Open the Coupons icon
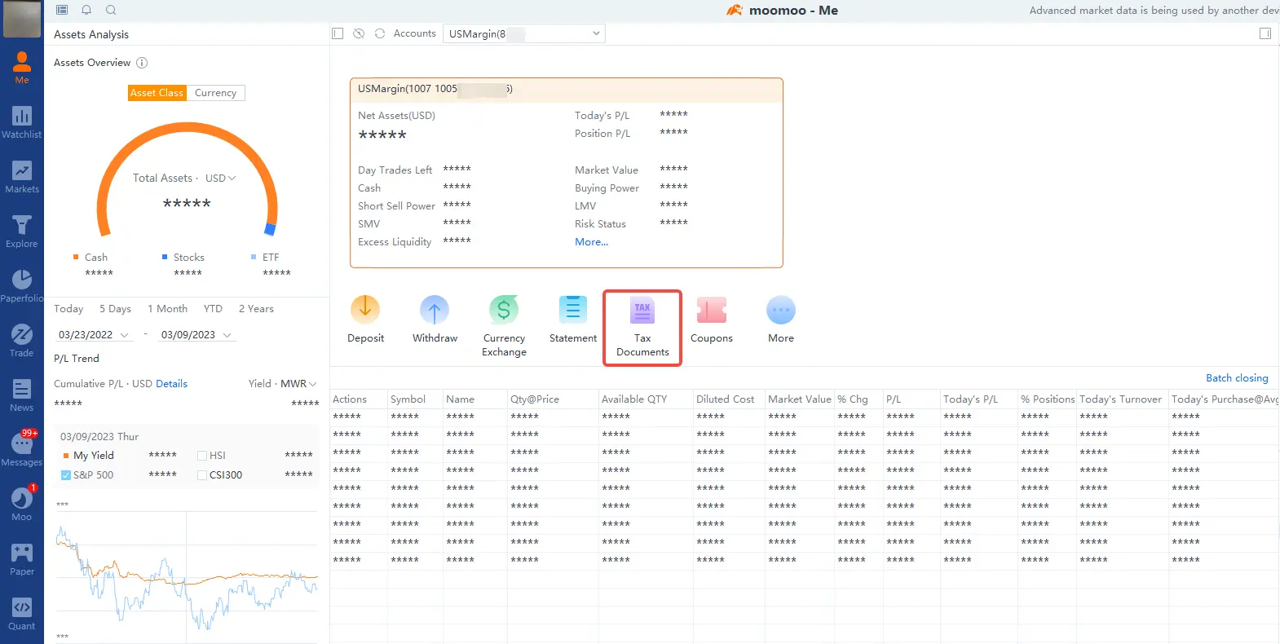Screen dimensions: 1280x644 (712, 310)
